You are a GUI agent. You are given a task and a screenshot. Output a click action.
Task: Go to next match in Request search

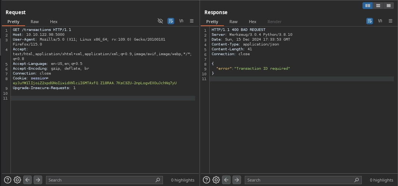click(38, 180)
